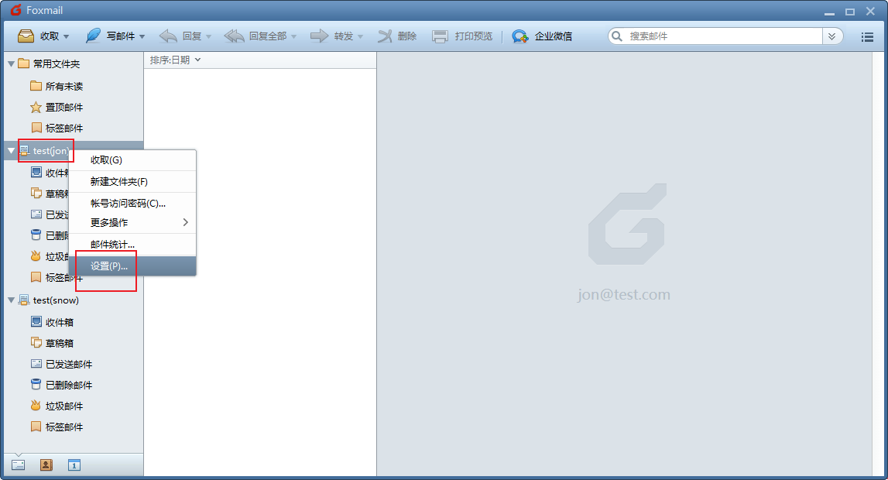This screenshot has width=888, height=480.
Task: Choose 邮件统计... from context menu
Action: pyautogui.click(x=132, y=245)
